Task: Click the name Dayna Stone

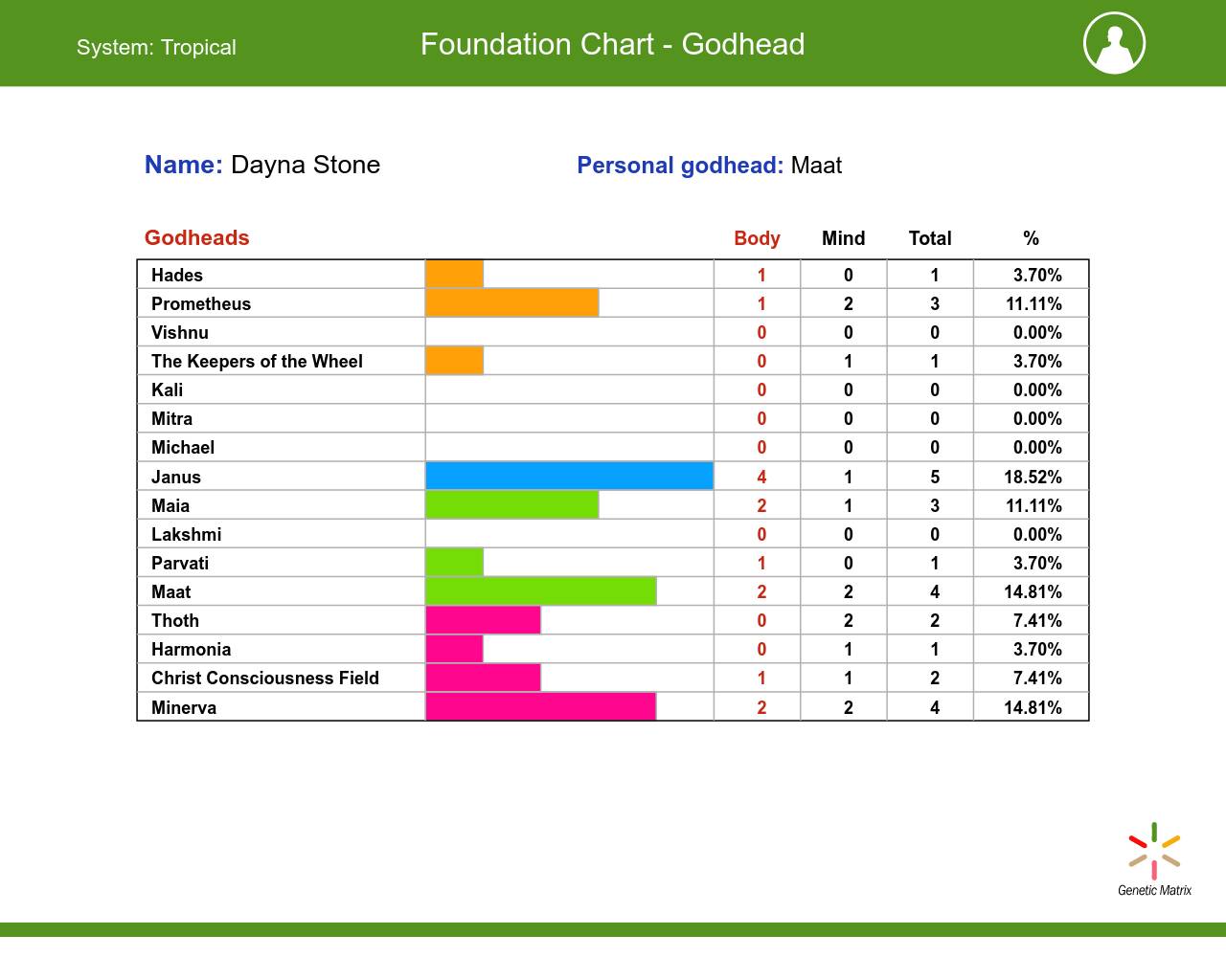Action: pos(305,165)
